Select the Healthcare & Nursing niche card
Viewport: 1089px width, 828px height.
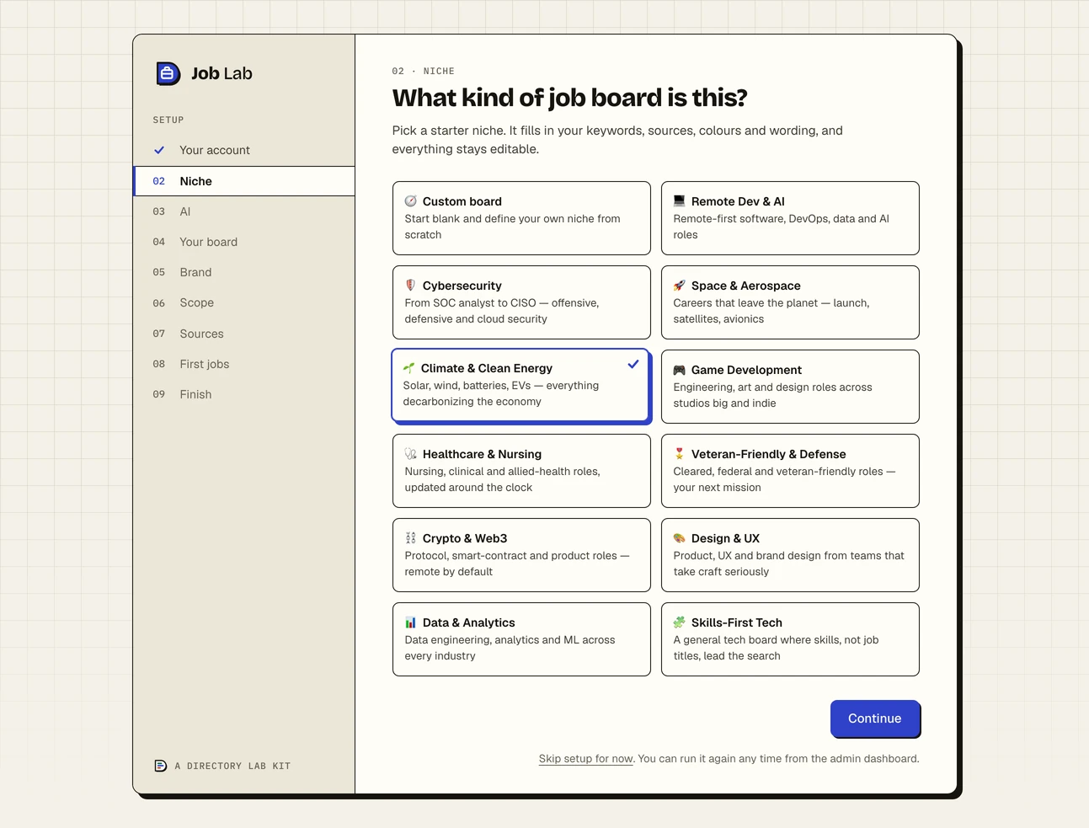click(x=521, y=471)
